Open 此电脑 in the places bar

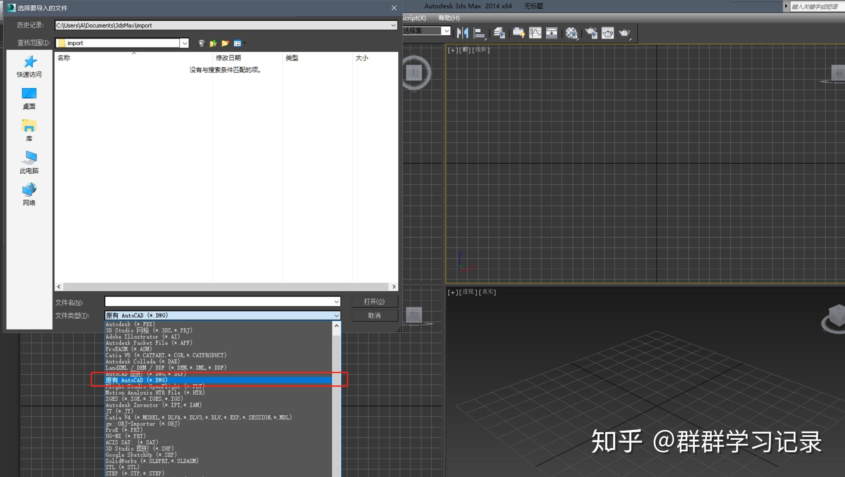click(29, 162)
